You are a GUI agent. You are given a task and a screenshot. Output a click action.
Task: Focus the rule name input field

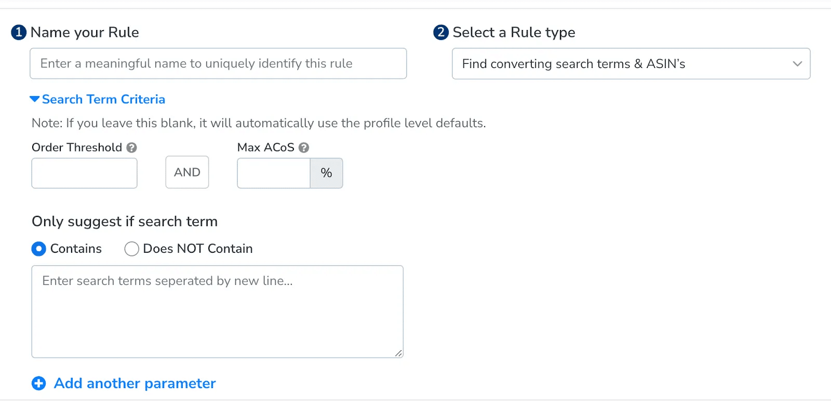click(x=218, y=64)
